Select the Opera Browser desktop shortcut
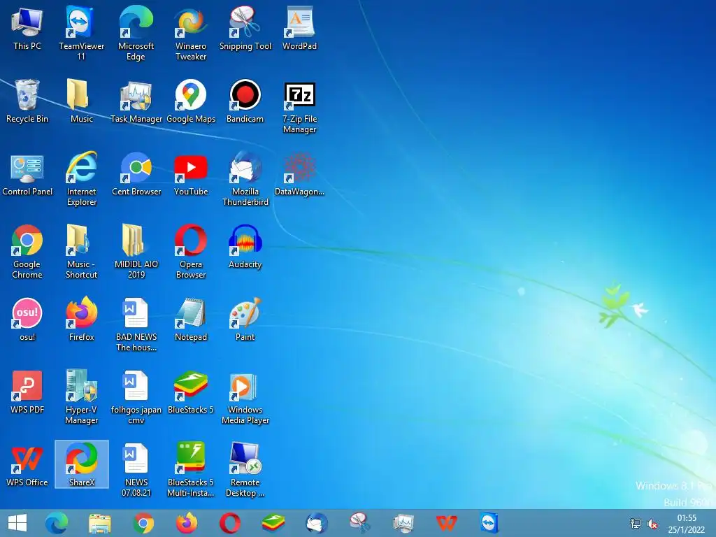Image resolution: width=716 pixels, height=537 pixels. coord(190,251)
